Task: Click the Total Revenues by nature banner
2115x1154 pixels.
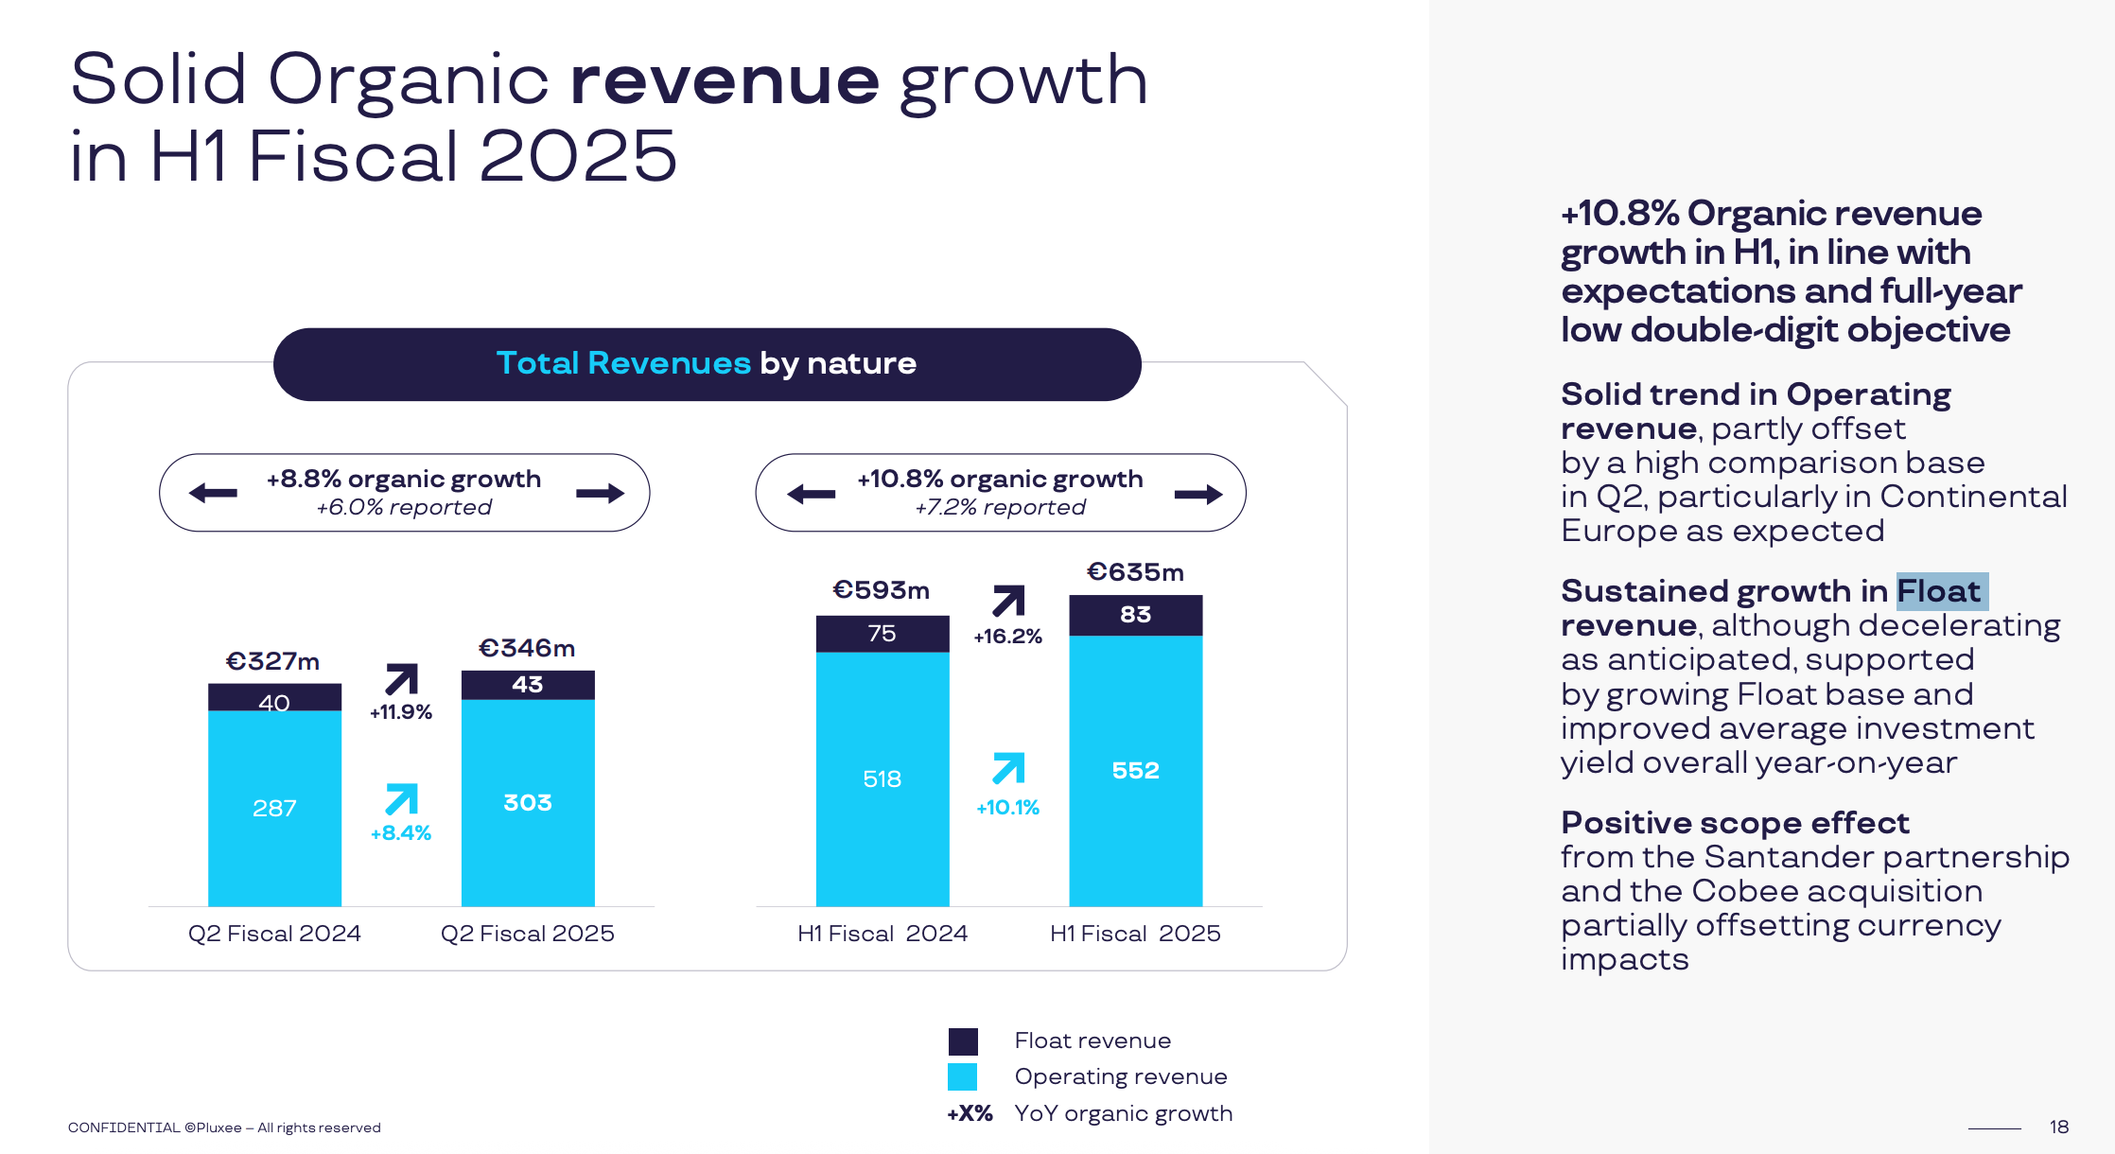Action: pyautogui.click(x=707, y=364)
